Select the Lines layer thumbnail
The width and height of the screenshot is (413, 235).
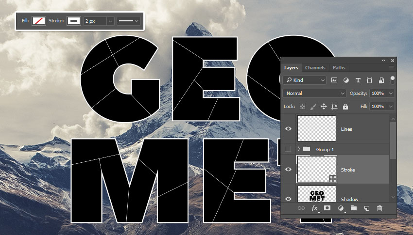pyautogui.click(x=317, y=128)
